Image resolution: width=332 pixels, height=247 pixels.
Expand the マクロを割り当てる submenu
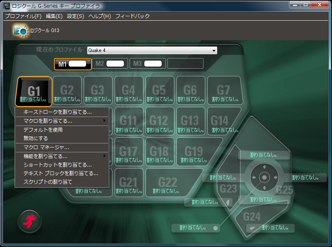coord(62,121)
